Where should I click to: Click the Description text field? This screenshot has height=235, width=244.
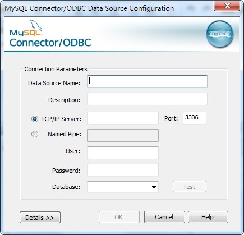pyautogui.click(x=147, y=99)
